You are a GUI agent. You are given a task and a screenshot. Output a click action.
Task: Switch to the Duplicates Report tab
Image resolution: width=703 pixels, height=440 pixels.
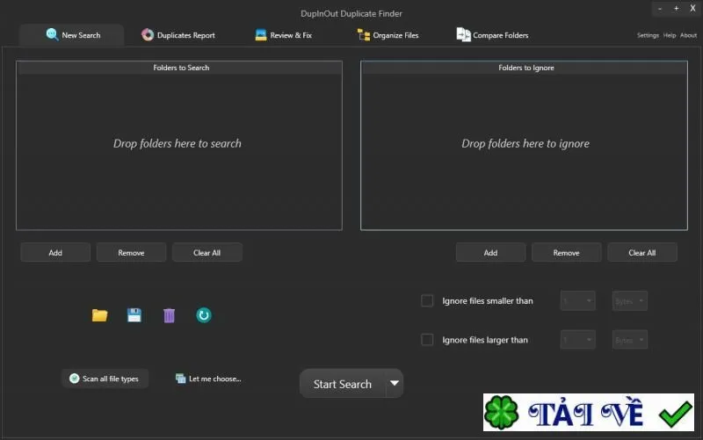[x=178, y=35]
